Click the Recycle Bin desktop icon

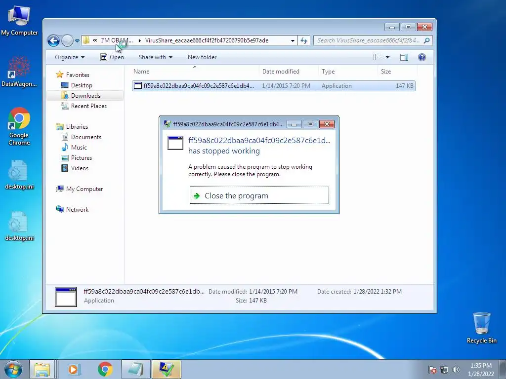tap(481, 328)
